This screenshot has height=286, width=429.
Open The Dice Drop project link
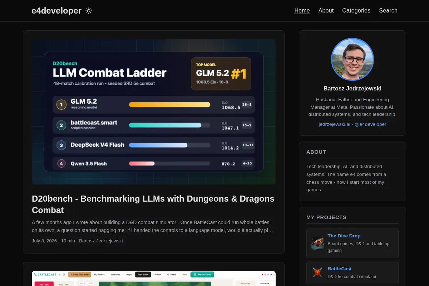(x=344, y=236)
